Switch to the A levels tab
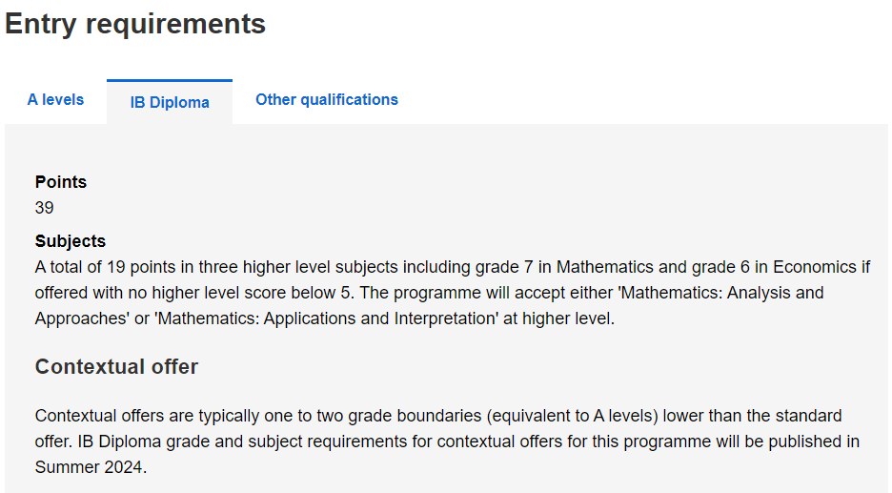Viewport: 892px width, 493px height. [x=55, y=99]
